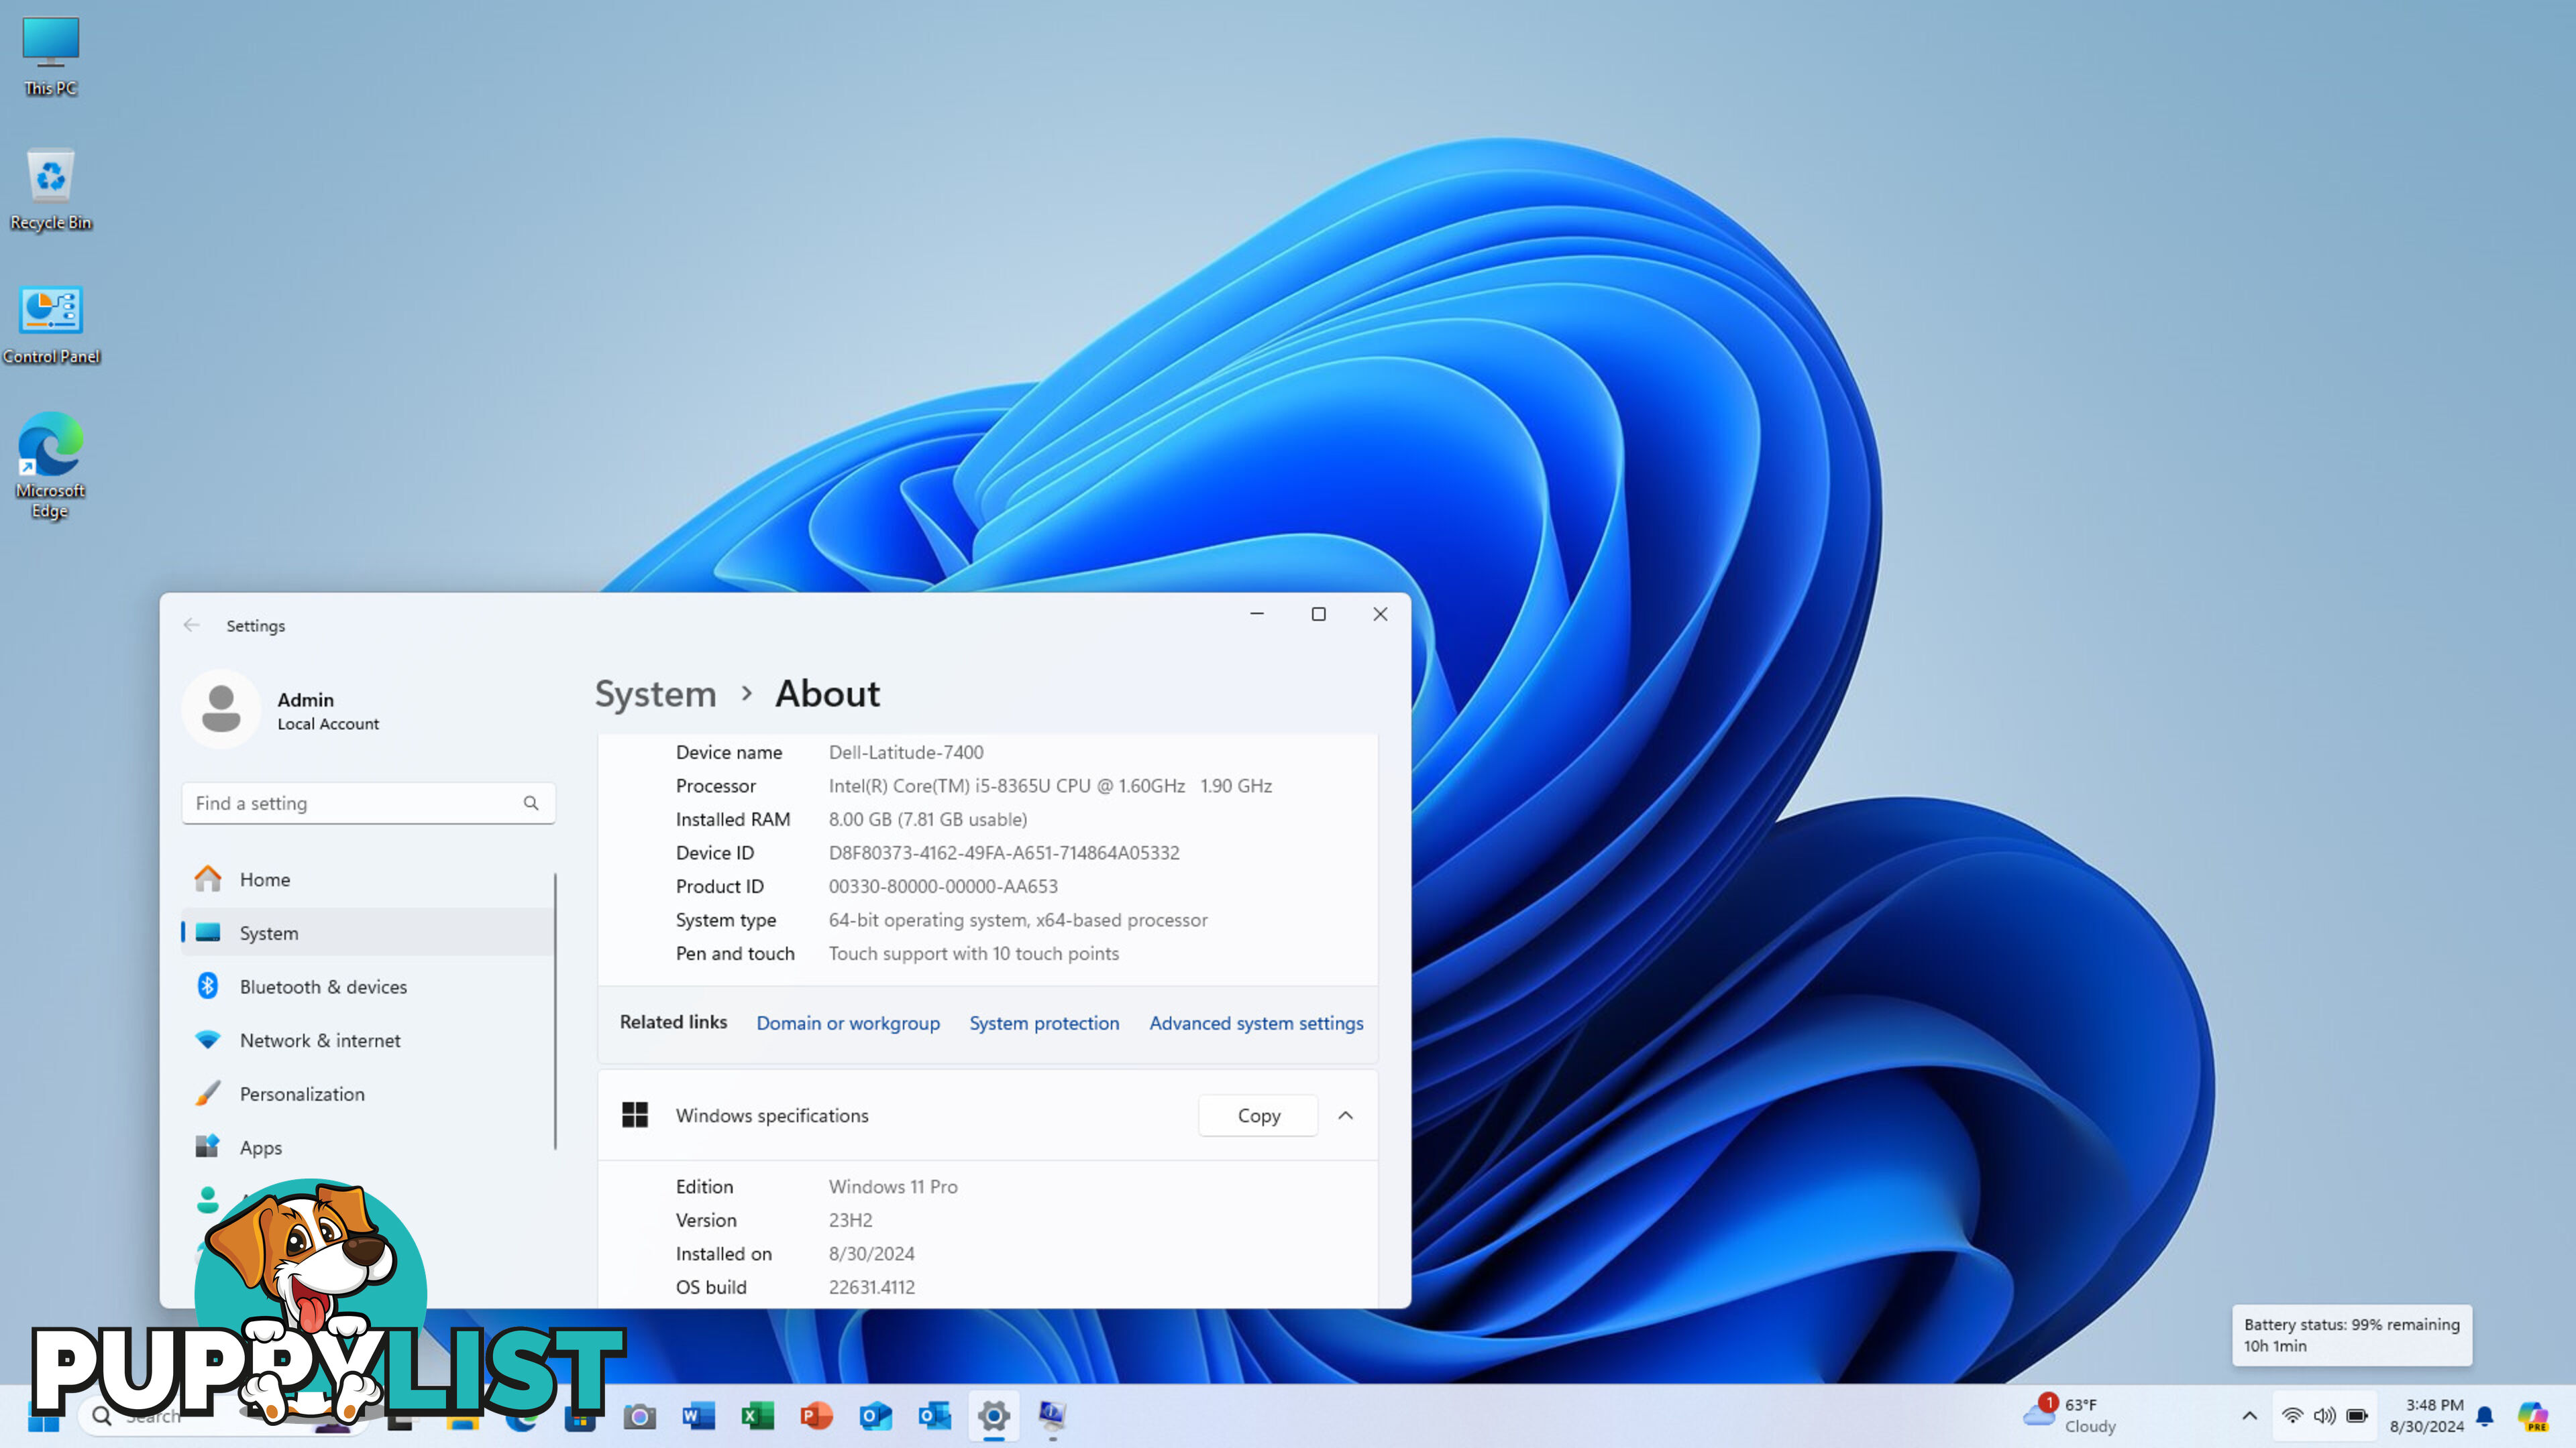The image size is (2576, 1448).
Task: Open Bluetooth & devices settings
Action: pos(367,987)
